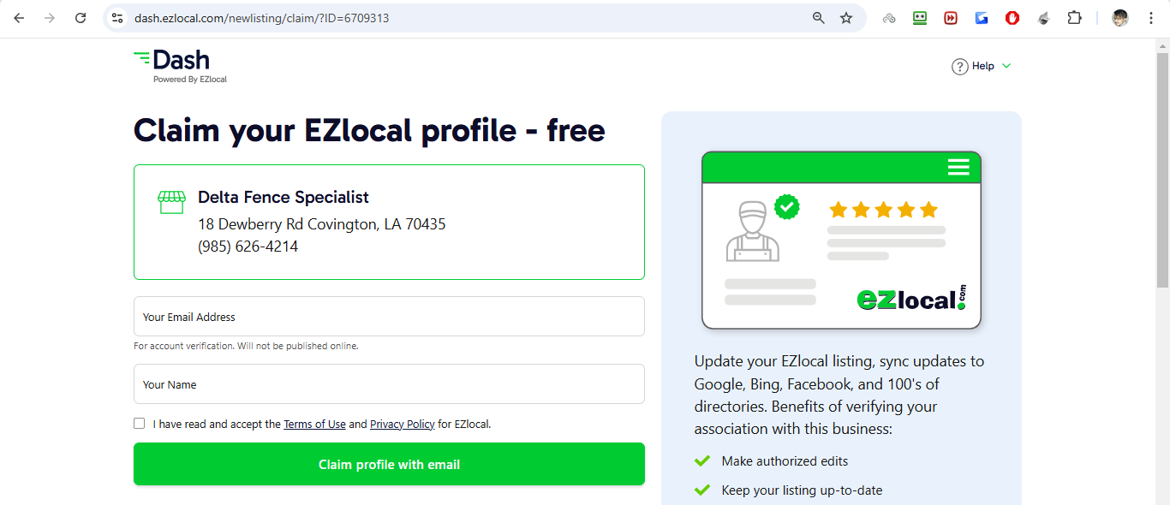Click the storefront icon beside Delta Fence Specialist
This screenshot has height=505, width=1170.
(x=171, y=202)
